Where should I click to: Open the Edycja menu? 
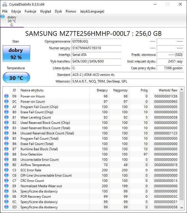coord(16,11)
